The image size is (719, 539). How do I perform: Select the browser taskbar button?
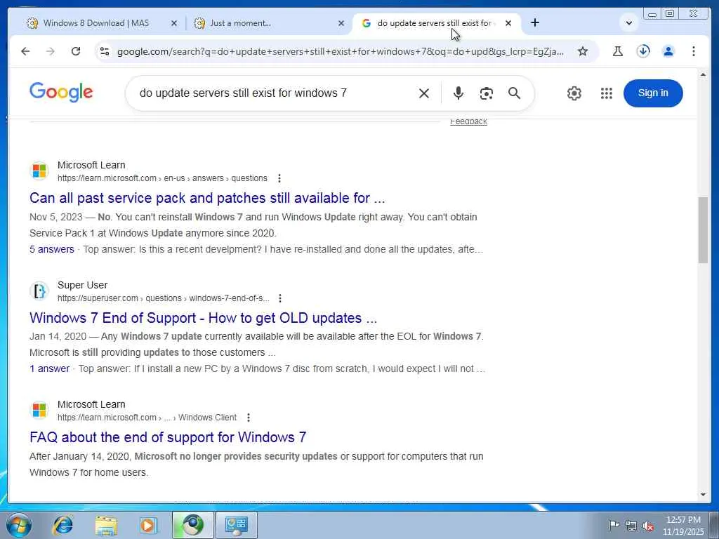click(x=193, y=525)
